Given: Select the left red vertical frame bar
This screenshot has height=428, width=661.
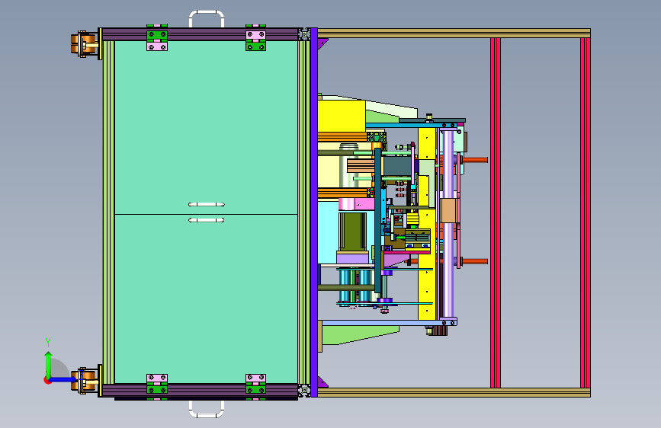Looking at the screenshot, I should [496, 212].
